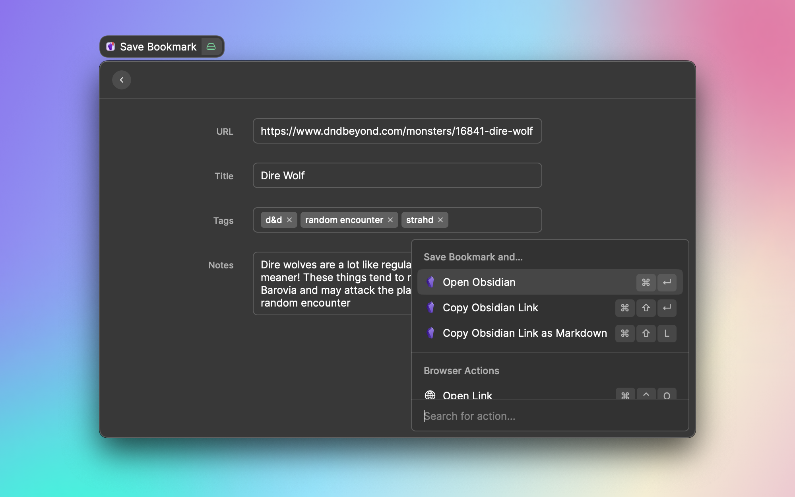Image resolution: width=795 pixels, height=497 pixels.
Task: Click the URL input field
Action: pyautogui.click(x=397, y=130)
